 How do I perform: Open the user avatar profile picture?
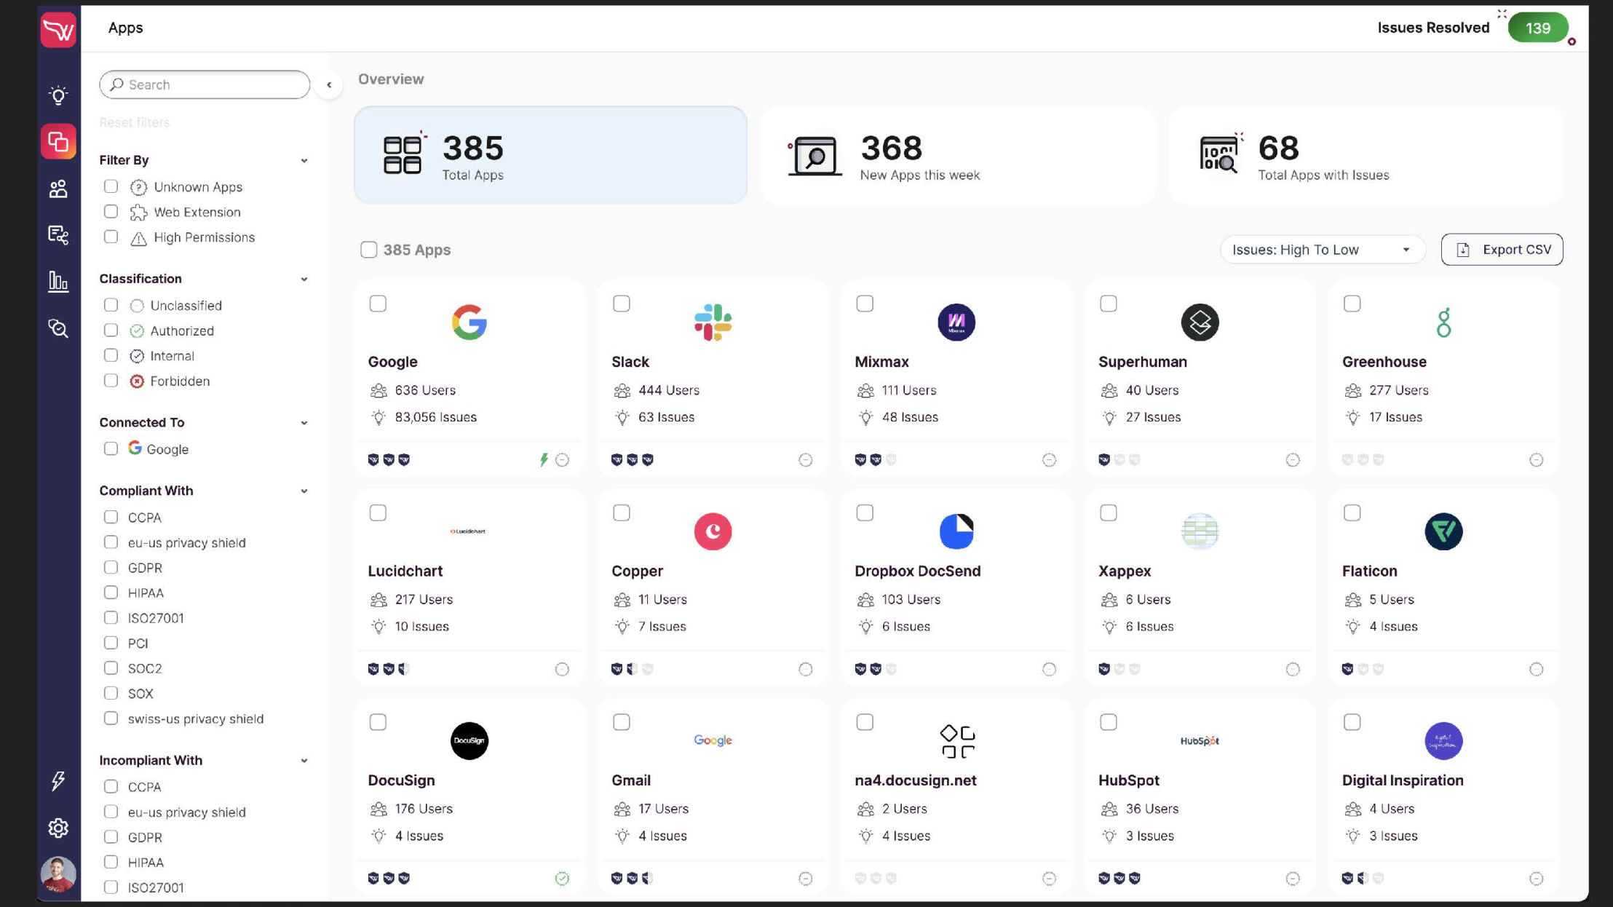pyautogui.click(x=58, y=874)
